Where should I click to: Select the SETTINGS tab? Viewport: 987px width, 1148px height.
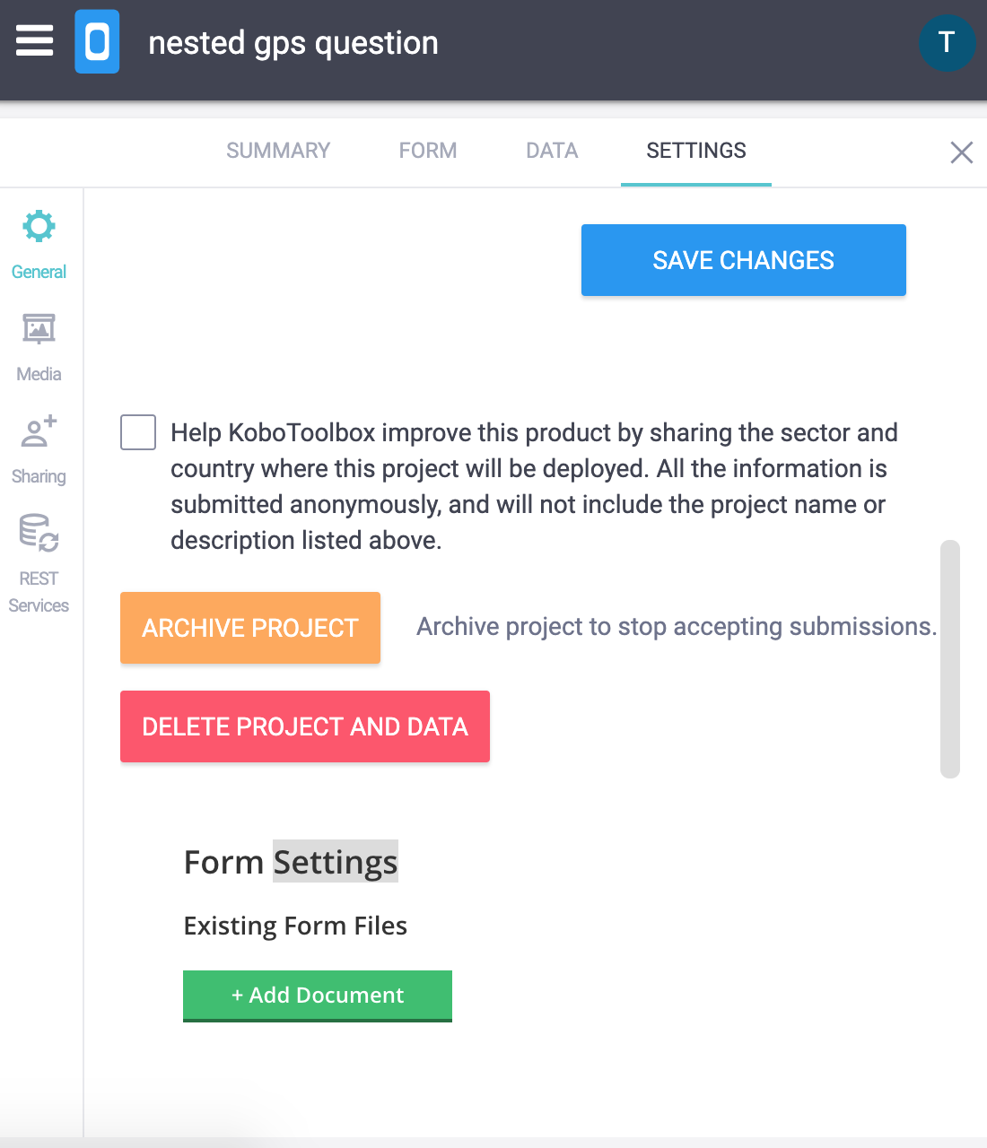coord(695,151)
